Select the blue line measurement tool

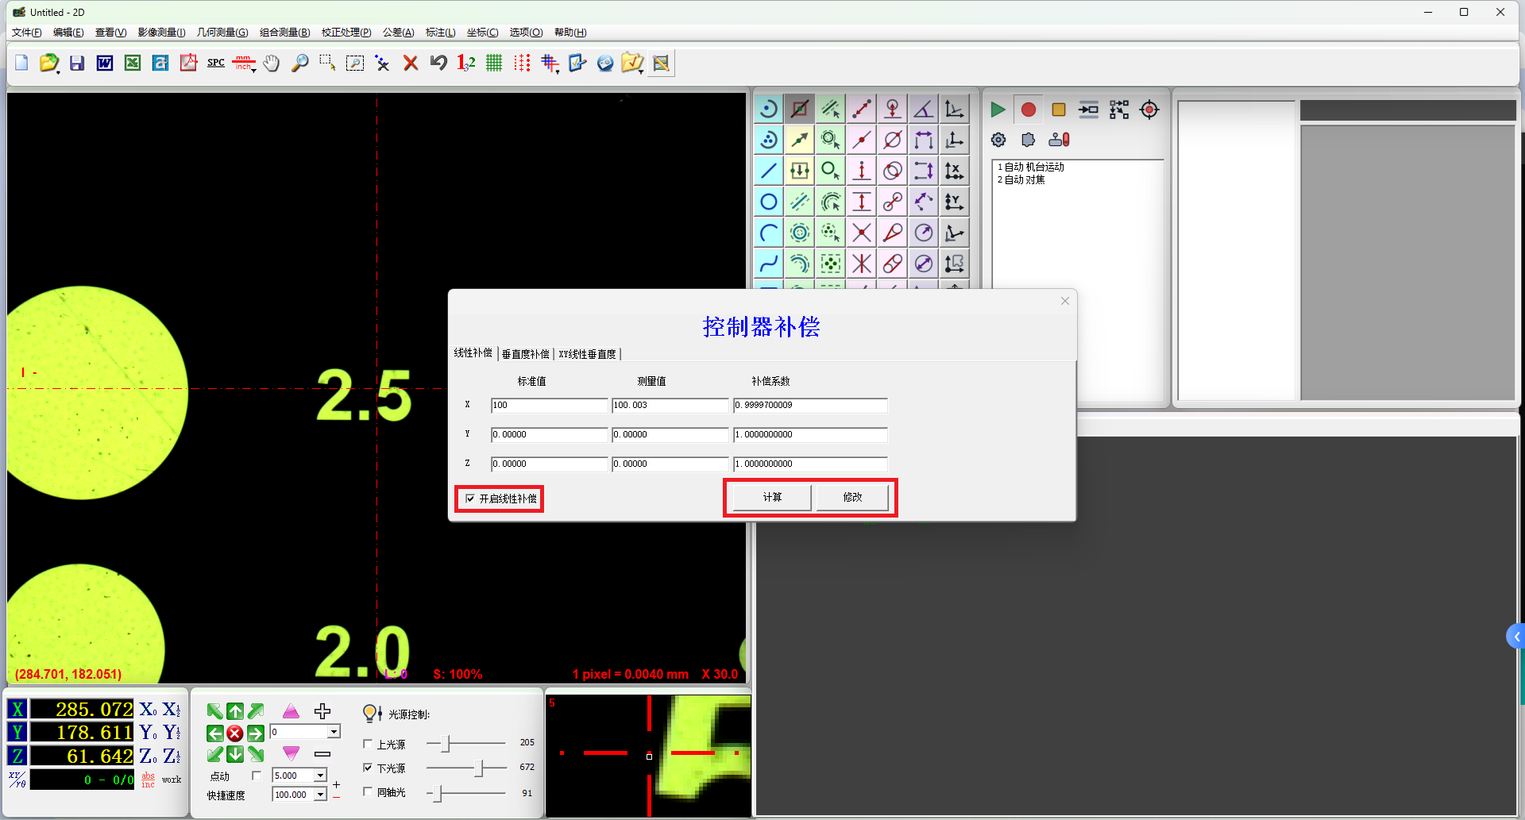point(769,171)
